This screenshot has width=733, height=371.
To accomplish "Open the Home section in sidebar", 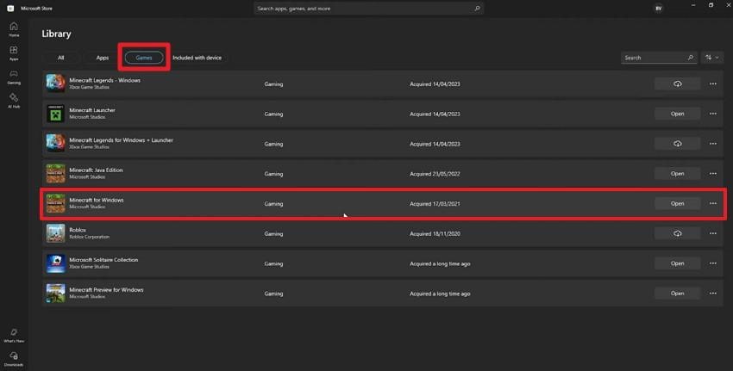I will (14, 28).
